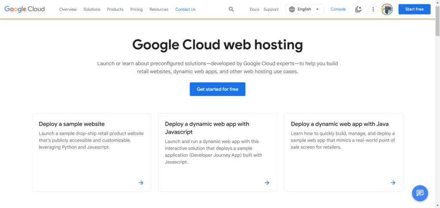
Task: Open the Overview menu
Action: click(x=68, y=9)
